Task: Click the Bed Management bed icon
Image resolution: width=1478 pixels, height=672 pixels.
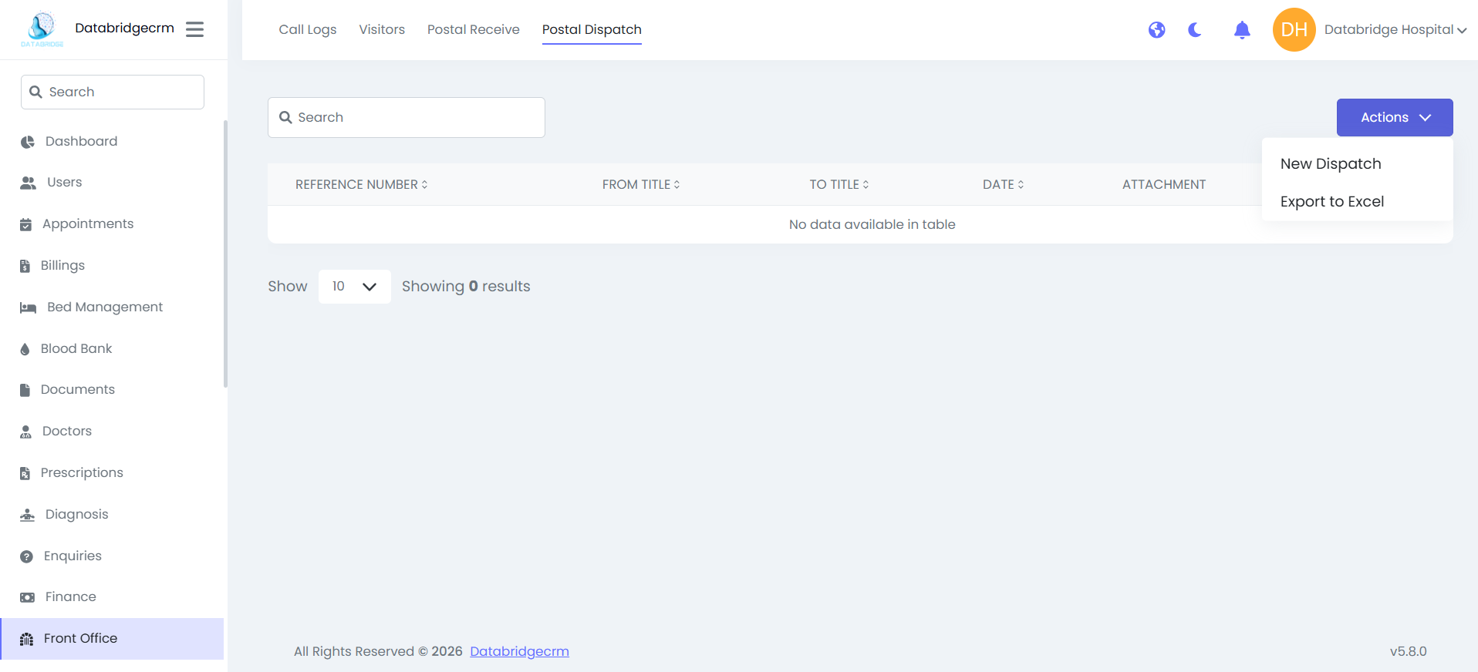Action: pos(28,307)
